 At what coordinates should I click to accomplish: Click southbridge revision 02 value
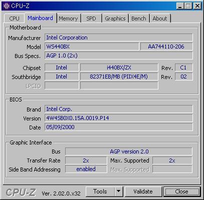point(183,76)
